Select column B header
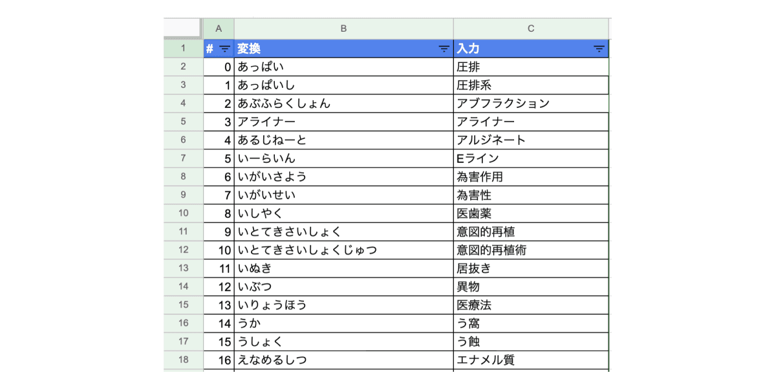This screenshot has height=388, width=776. pos(344,28)
